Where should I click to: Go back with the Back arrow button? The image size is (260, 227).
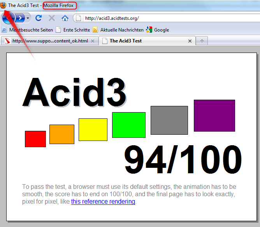pos(8,18)
